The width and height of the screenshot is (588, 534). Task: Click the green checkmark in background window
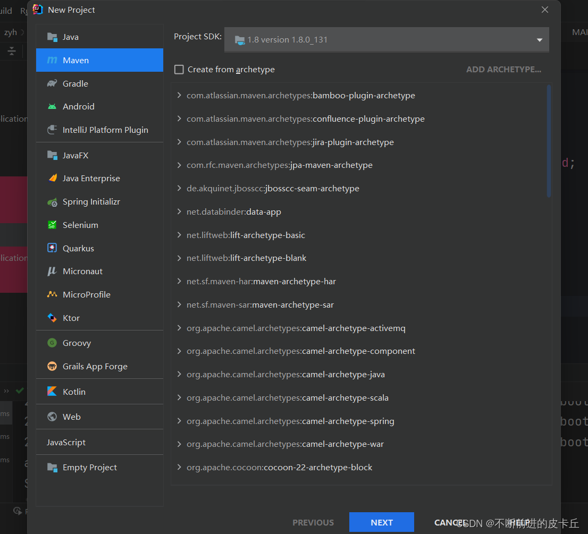click(20, 391)
